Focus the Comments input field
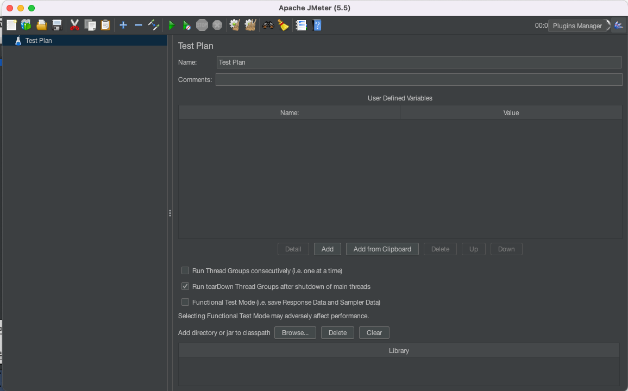628x391 pixels. [419, 80]
